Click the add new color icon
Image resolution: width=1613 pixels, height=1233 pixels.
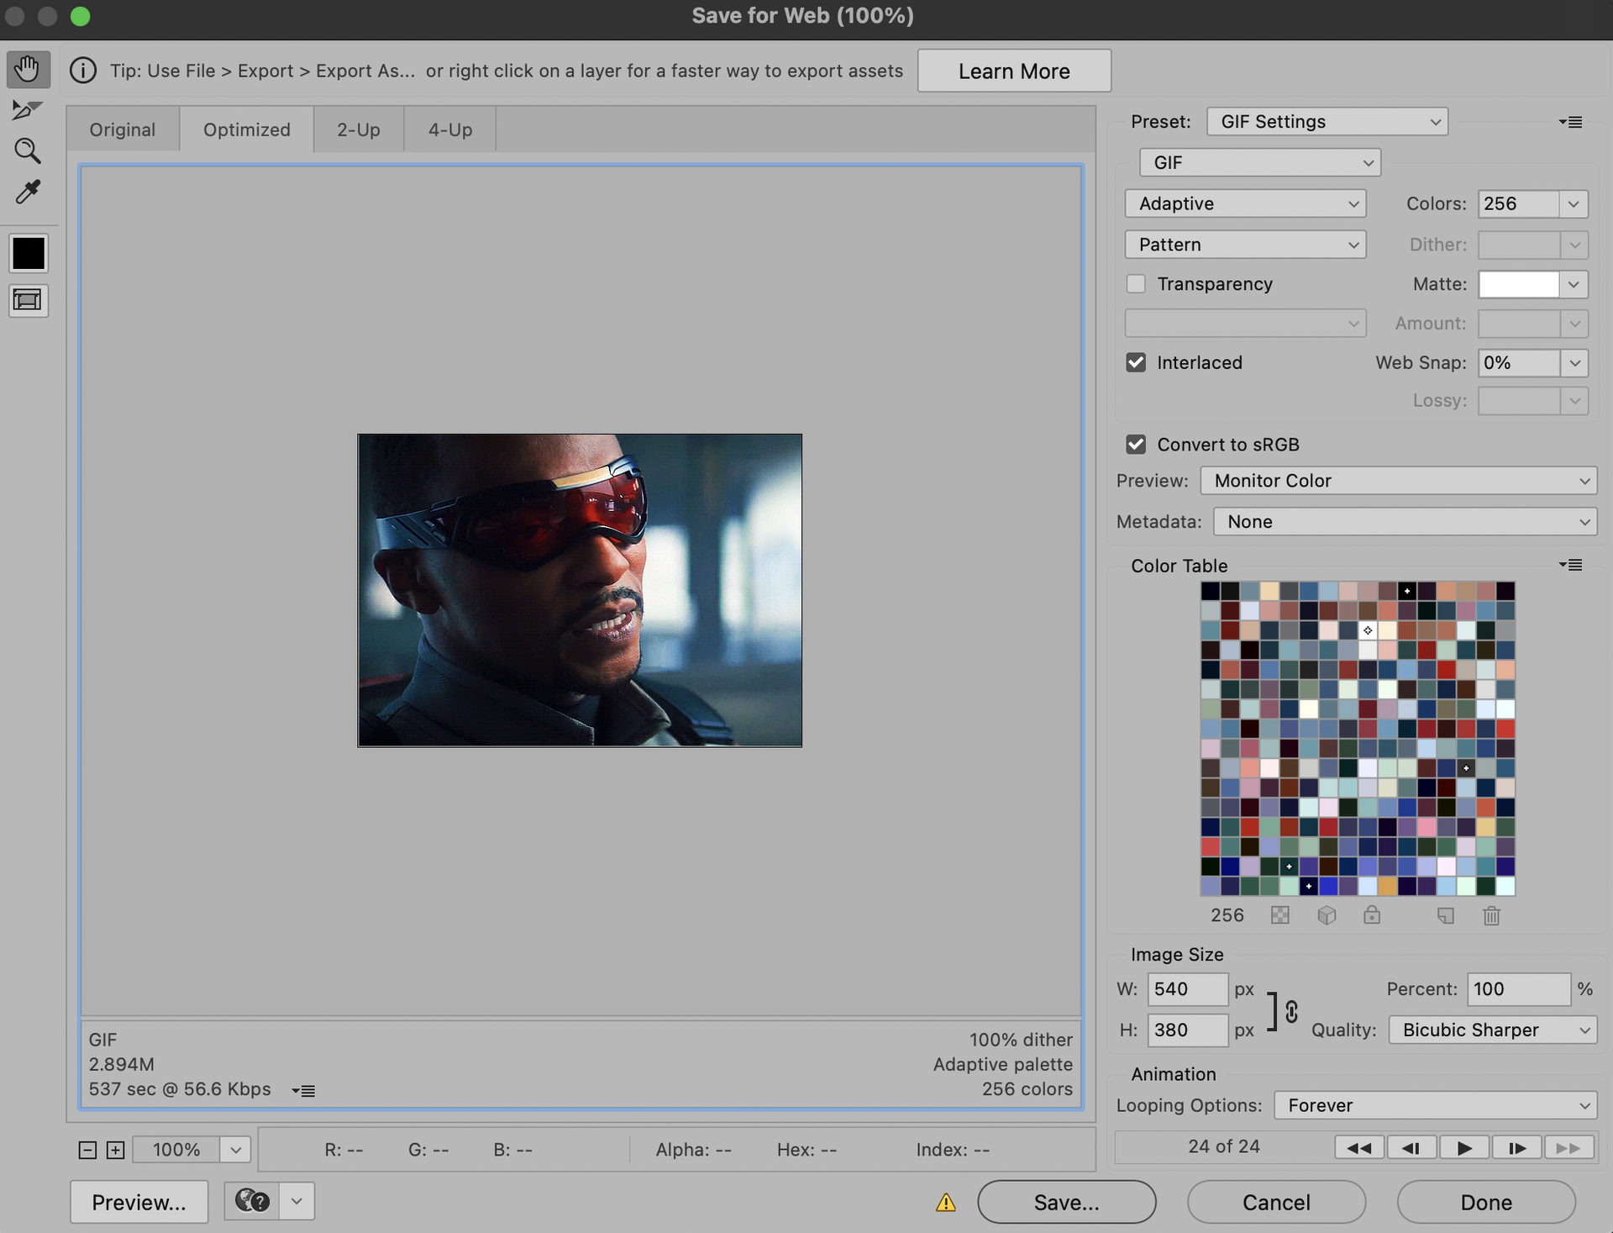(x=1446, y=915)
